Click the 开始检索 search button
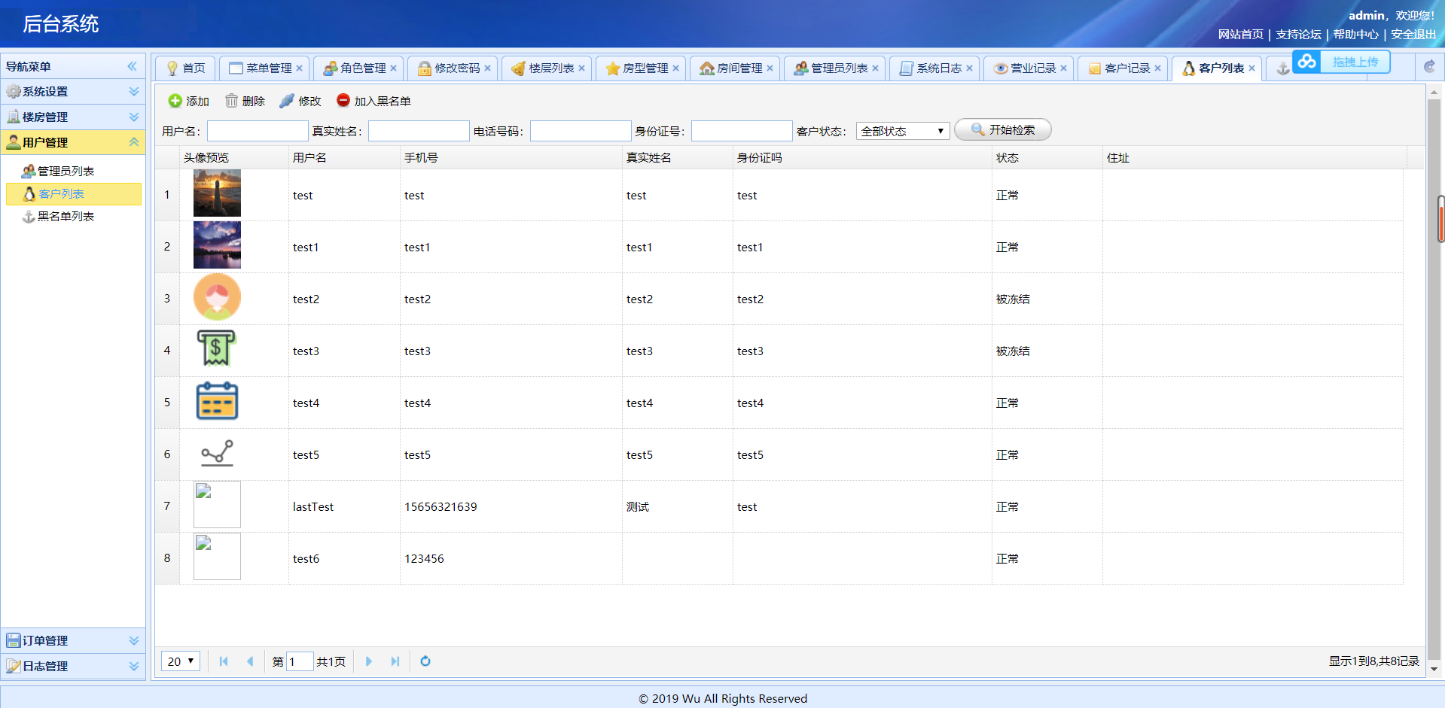The image size is (1445, 708). pyautogui.click(x=1002, y=129)
